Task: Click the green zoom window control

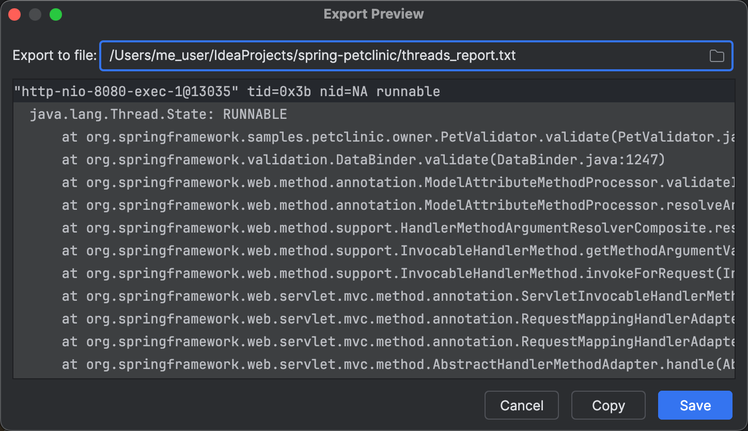Action: click(56, 14)
